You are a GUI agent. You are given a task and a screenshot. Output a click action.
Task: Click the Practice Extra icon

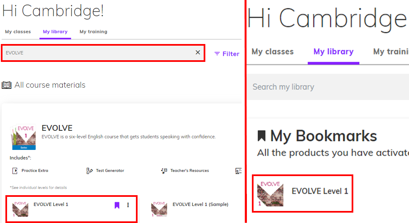(15, 171)
